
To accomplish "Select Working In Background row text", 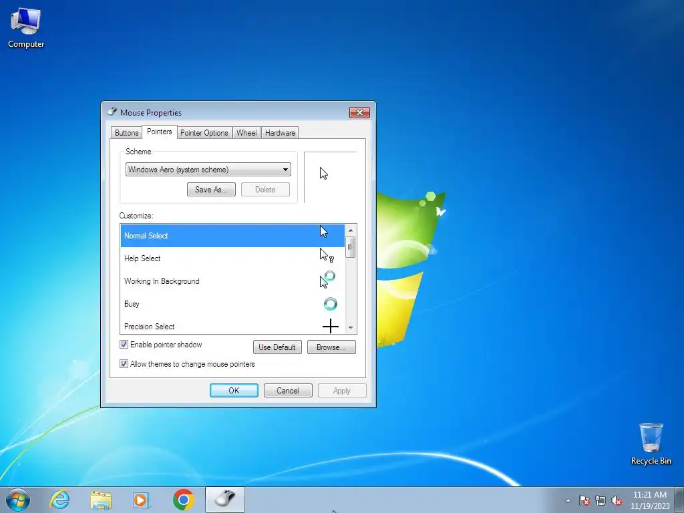I will [162, 281].
